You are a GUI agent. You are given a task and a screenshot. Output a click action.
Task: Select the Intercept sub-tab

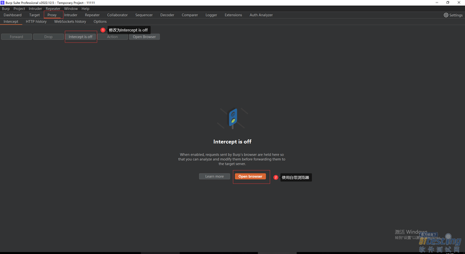[x=11, y=21]
